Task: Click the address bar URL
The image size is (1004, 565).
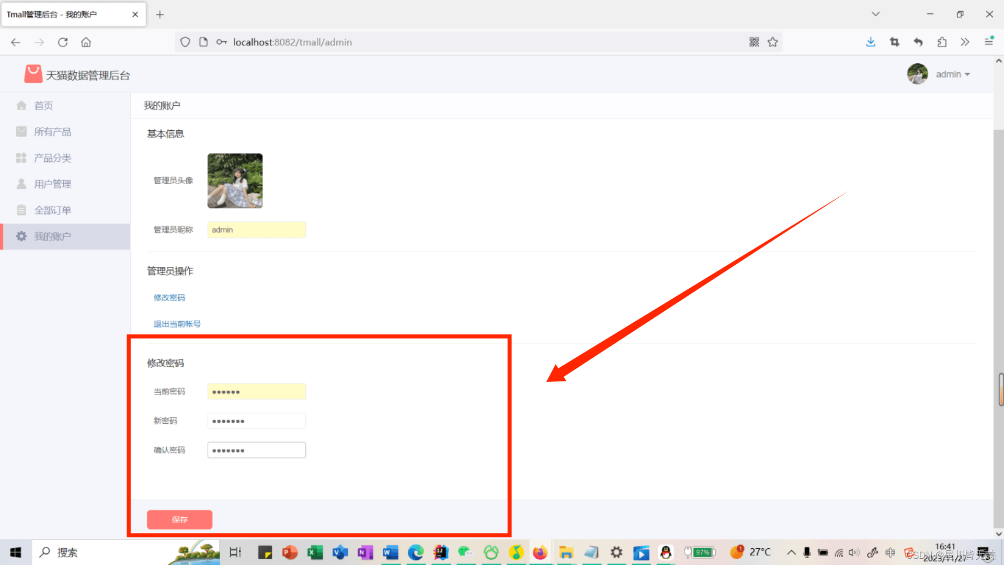Action: (292, 42)
